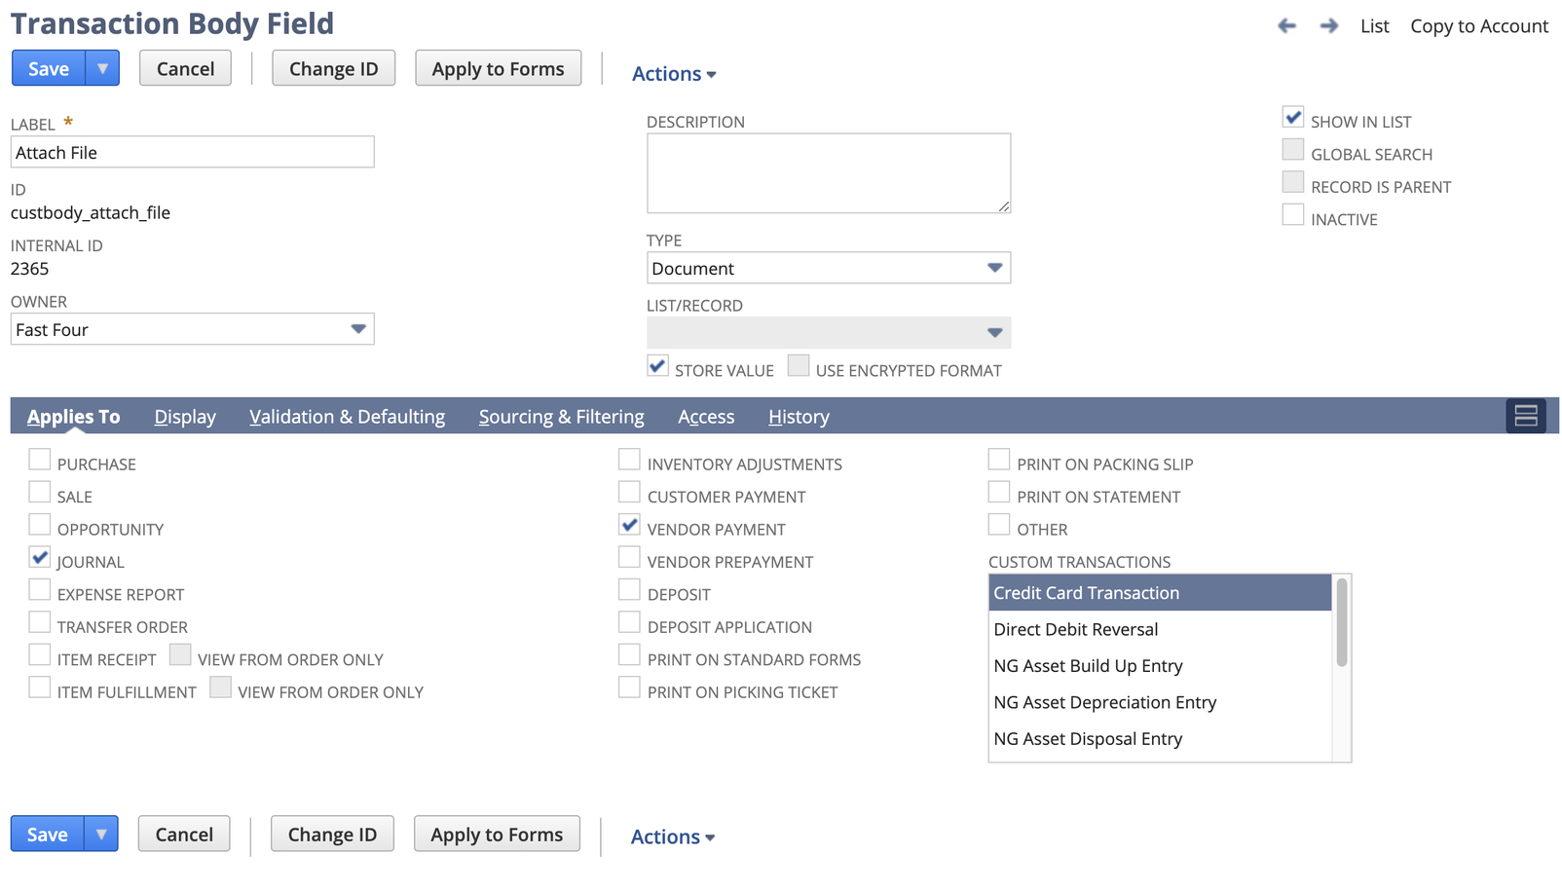
Task: Check Vendor Prepayment checkbox
Action: point(630,558)
